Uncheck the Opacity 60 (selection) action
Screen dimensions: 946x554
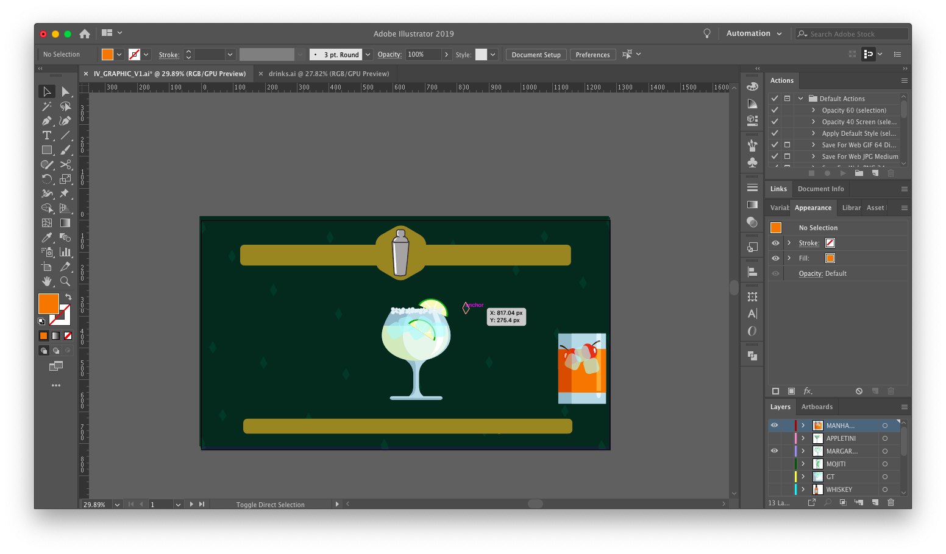click(x=775, y=110)
